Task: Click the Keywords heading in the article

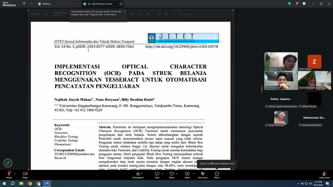Action: coord(62,125)
